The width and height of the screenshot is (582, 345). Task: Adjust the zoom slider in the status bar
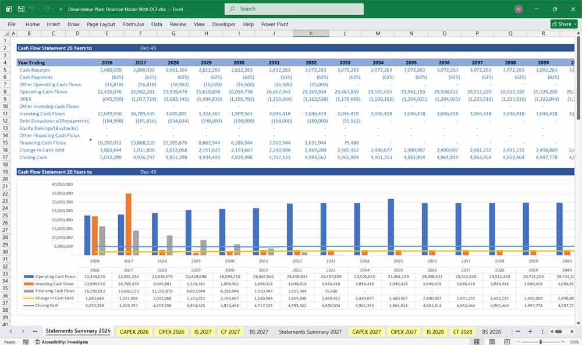pos(541,342)
